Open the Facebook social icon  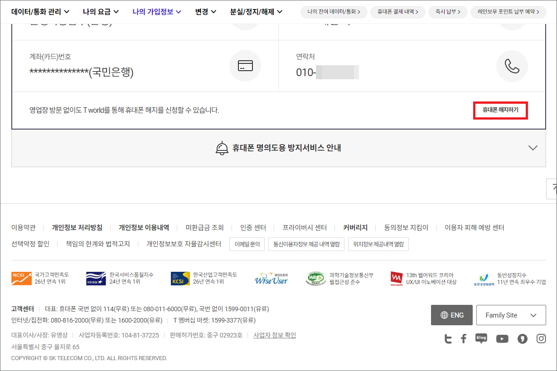464,339
